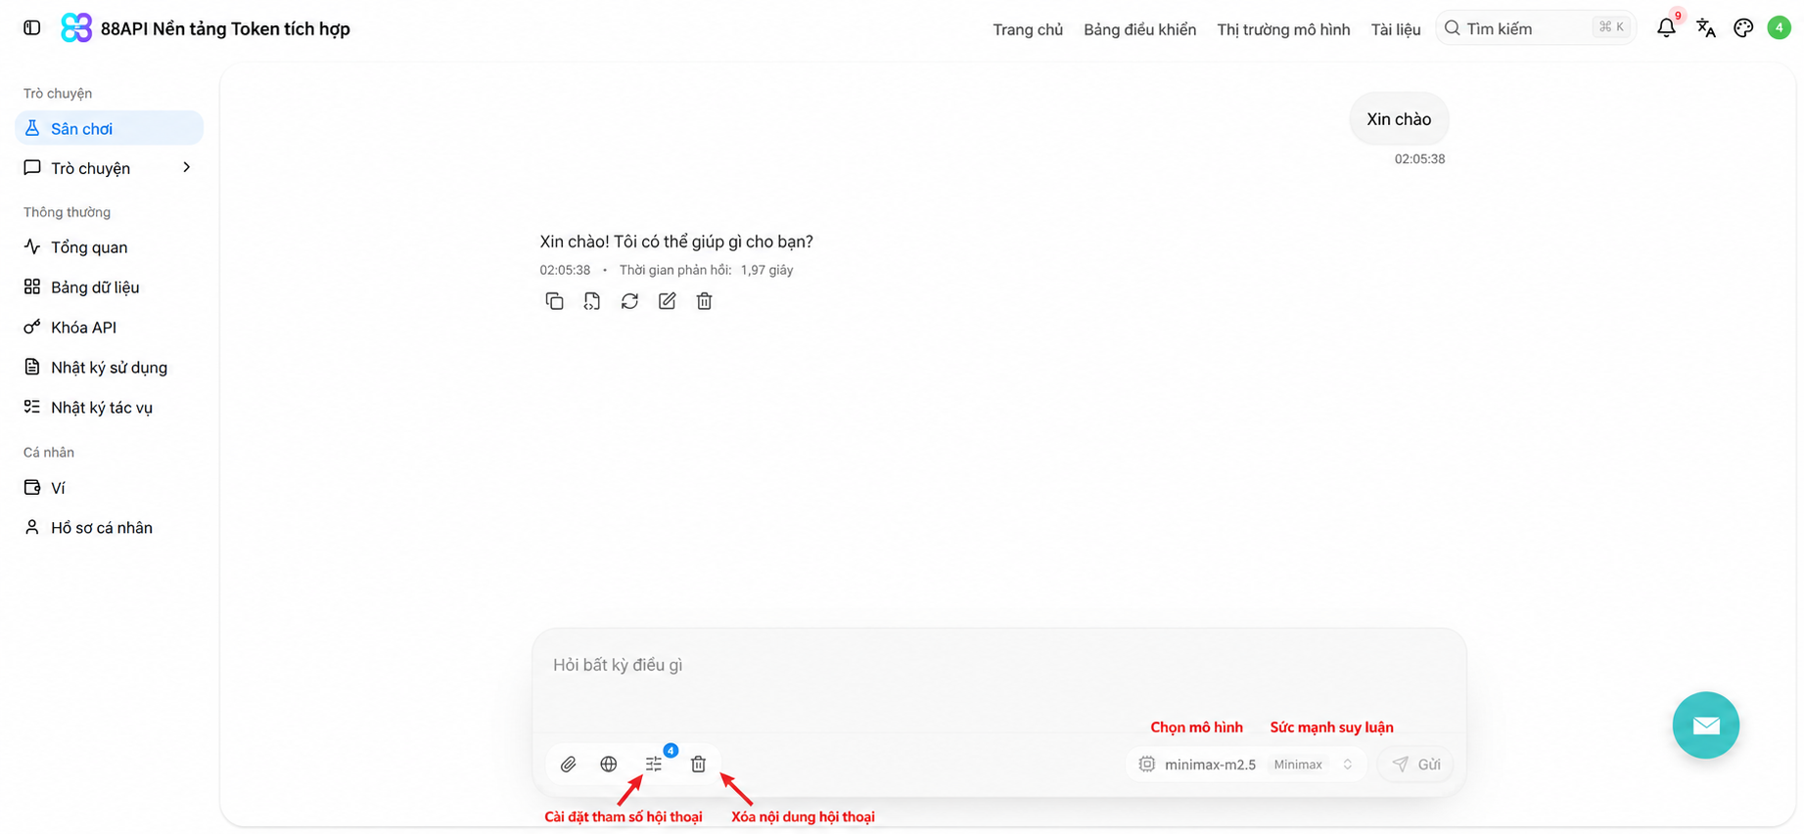Delete the assistant message with trash icon
This screenshot has height=834, width=1804.
coord(704,301)
